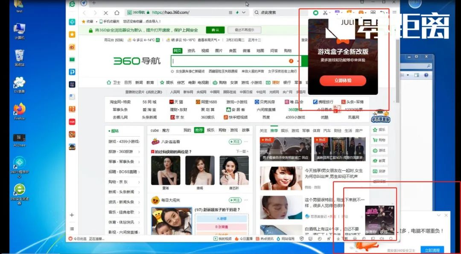Click 立即清理 in the bottom-right popup
Screen dimensions: 461x254
point(432,250)
